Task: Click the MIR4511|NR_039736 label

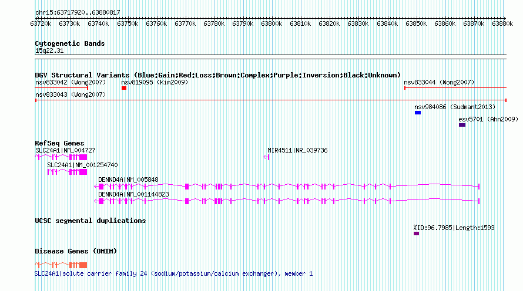Action: click(297, 151)
